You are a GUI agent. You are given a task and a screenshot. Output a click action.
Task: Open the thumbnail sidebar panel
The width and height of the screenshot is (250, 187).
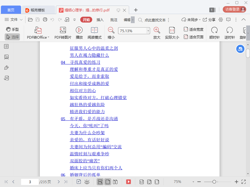pyautogui.click(x=6, y=57)
